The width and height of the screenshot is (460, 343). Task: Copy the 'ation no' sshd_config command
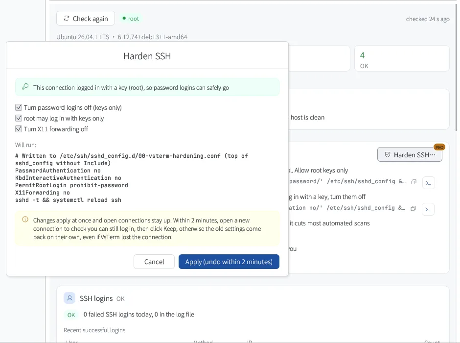coord(414,209)
